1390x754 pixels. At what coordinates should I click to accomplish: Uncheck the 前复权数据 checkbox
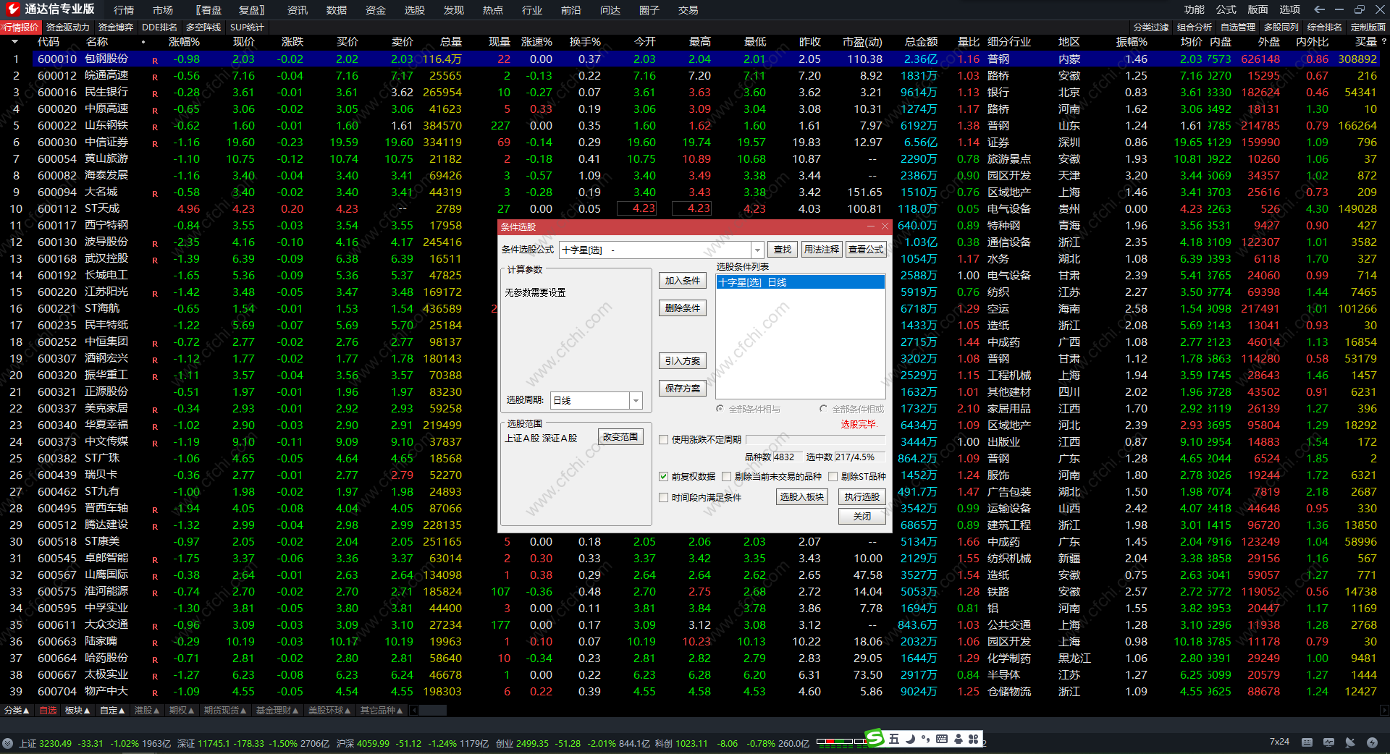tap(663, 476)
